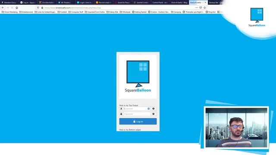Switch to the Record a bad tab
Viewport: 276px width, 155px height.
(x=103, y=3)
